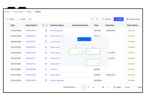Go to pagination page 2
Screen dimensions: 146x104
click(x=88, y=87)
